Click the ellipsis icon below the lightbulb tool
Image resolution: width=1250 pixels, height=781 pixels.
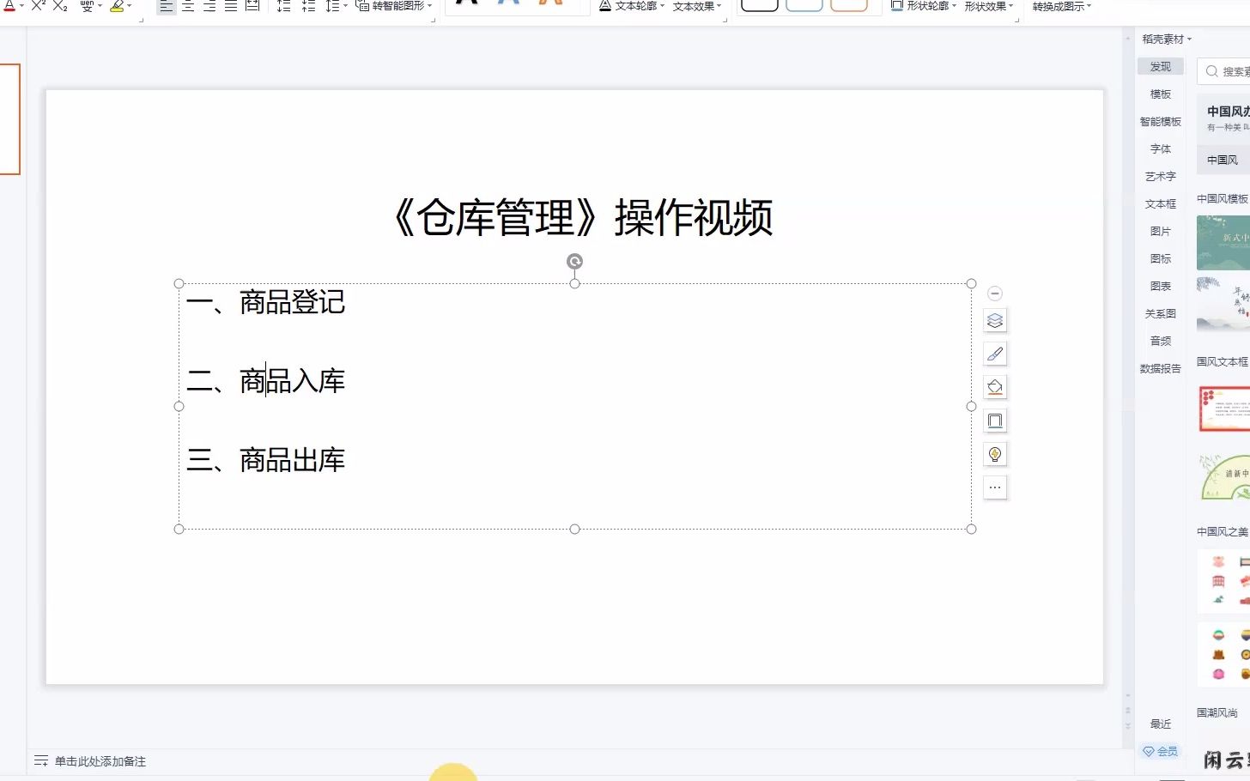point(994,487)
